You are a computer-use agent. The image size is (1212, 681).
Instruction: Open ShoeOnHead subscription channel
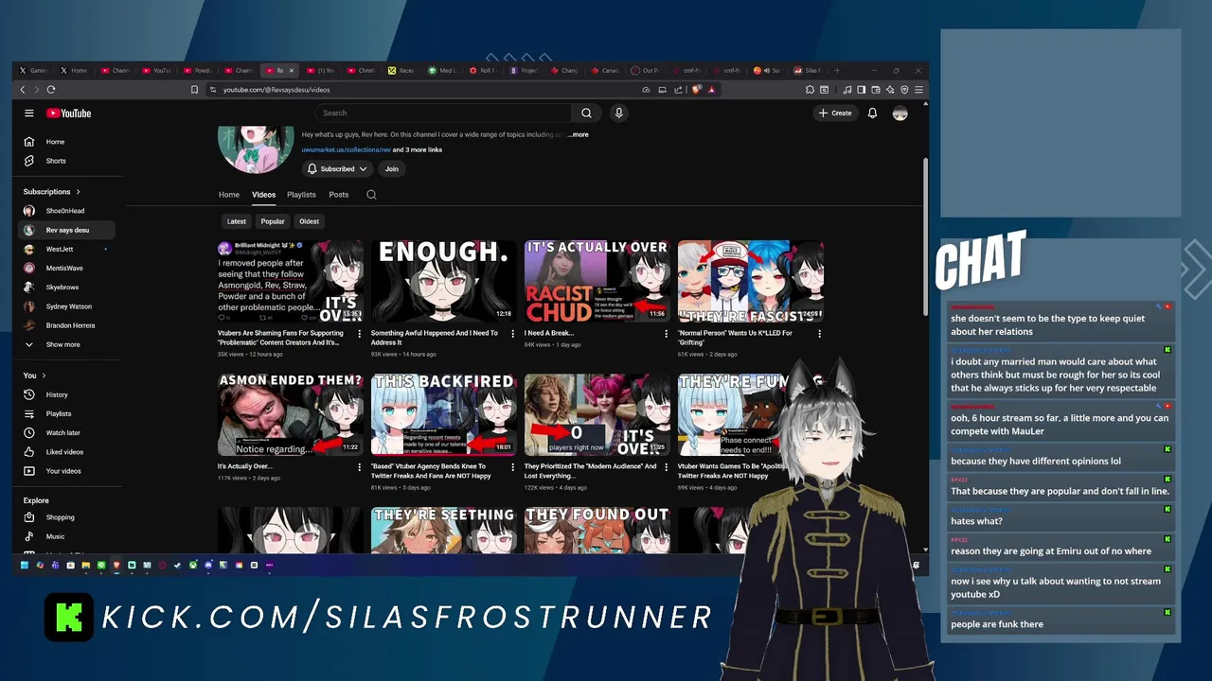pos(66,211)
